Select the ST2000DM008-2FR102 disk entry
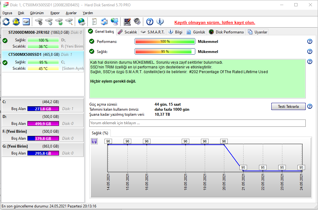 43,39
